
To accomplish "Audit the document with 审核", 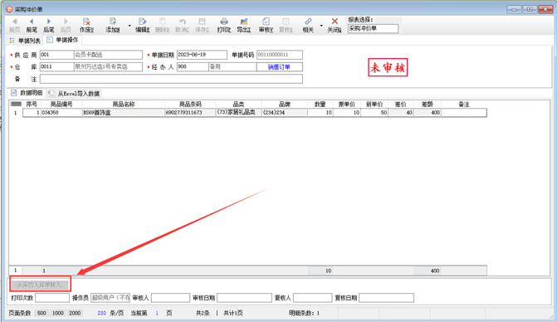I will tap(266, 25).
